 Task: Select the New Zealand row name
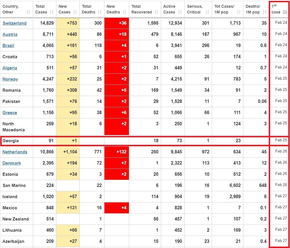16,219
